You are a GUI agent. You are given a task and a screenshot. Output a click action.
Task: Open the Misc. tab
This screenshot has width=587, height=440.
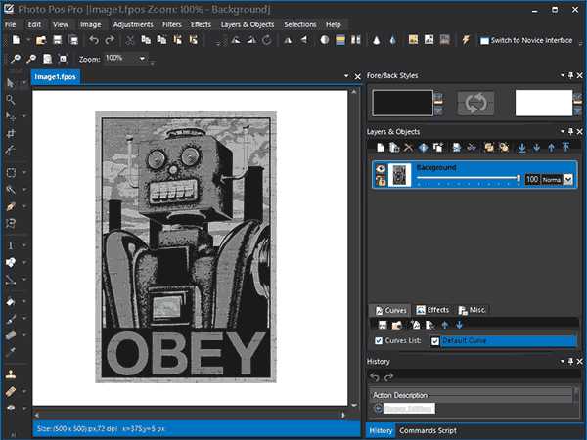[473, 310]
